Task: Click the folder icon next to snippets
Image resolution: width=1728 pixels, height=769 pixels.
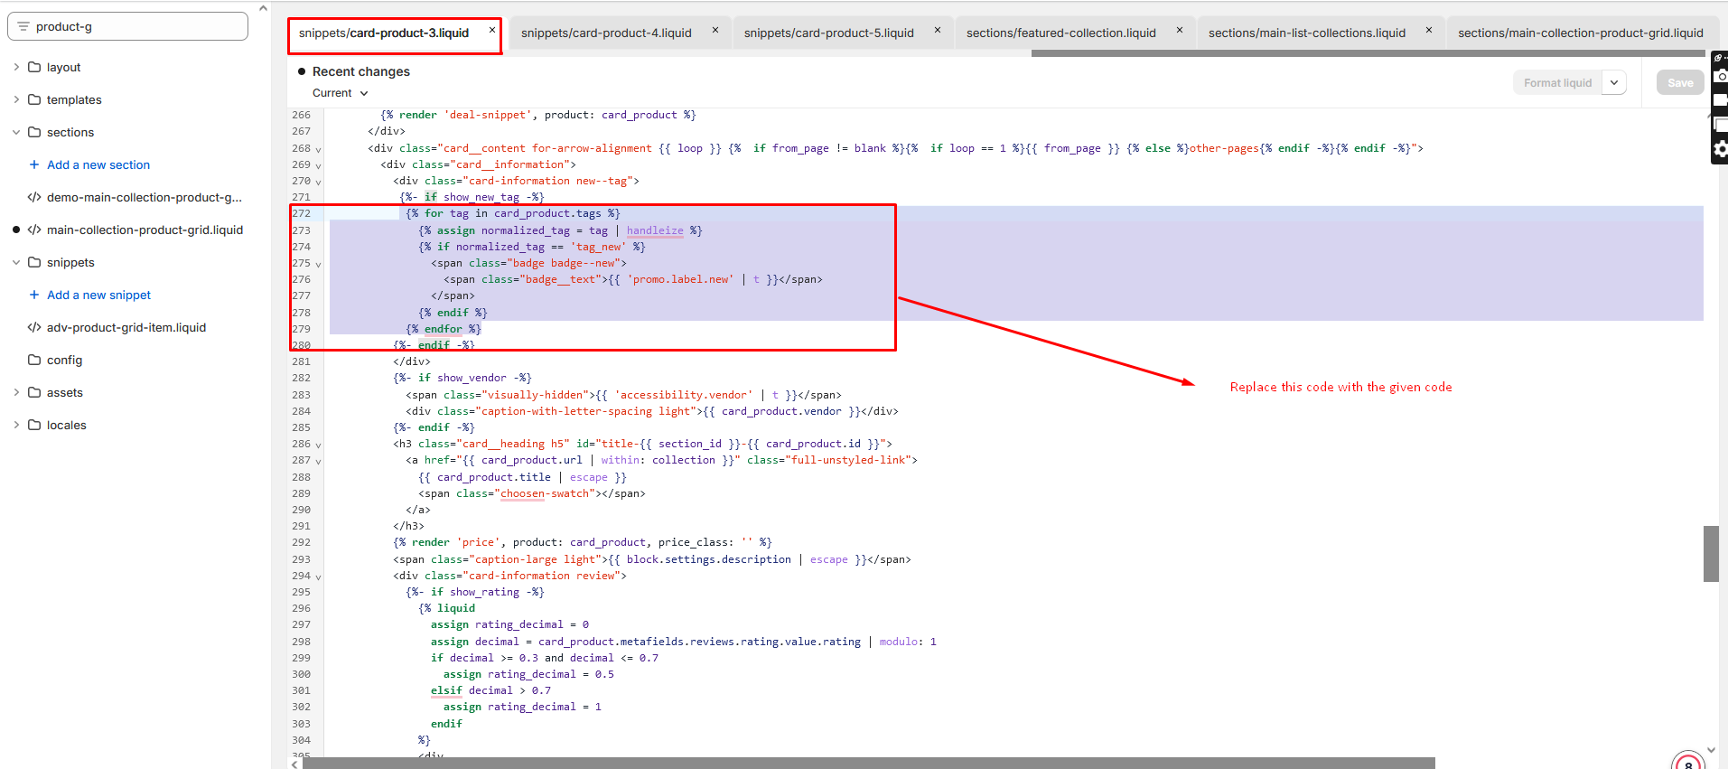Action: click(34, 262)
